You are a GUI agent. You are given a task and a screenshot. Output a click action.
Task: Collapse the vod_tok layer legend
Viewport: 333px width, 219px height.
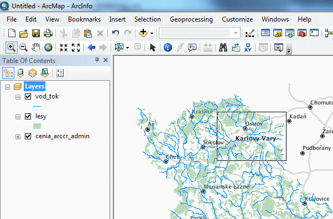coord(18,97)
